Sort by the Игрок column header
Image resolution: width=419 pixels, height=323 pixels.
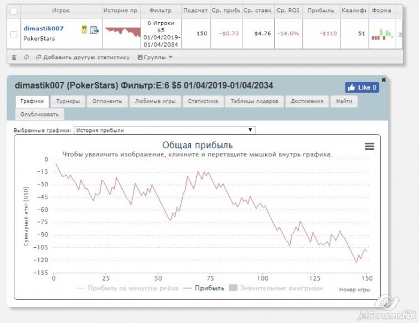point(61,11)
